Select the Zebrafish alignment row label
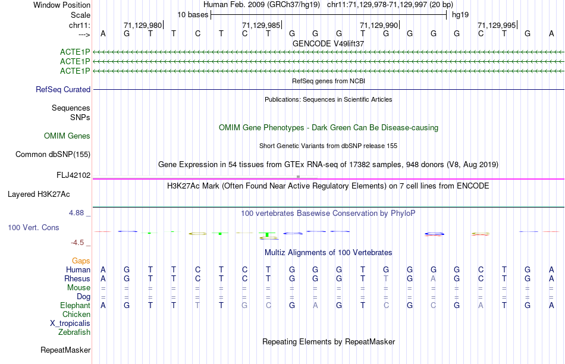Viewport: 565px width, 364px height. [74, 332]
